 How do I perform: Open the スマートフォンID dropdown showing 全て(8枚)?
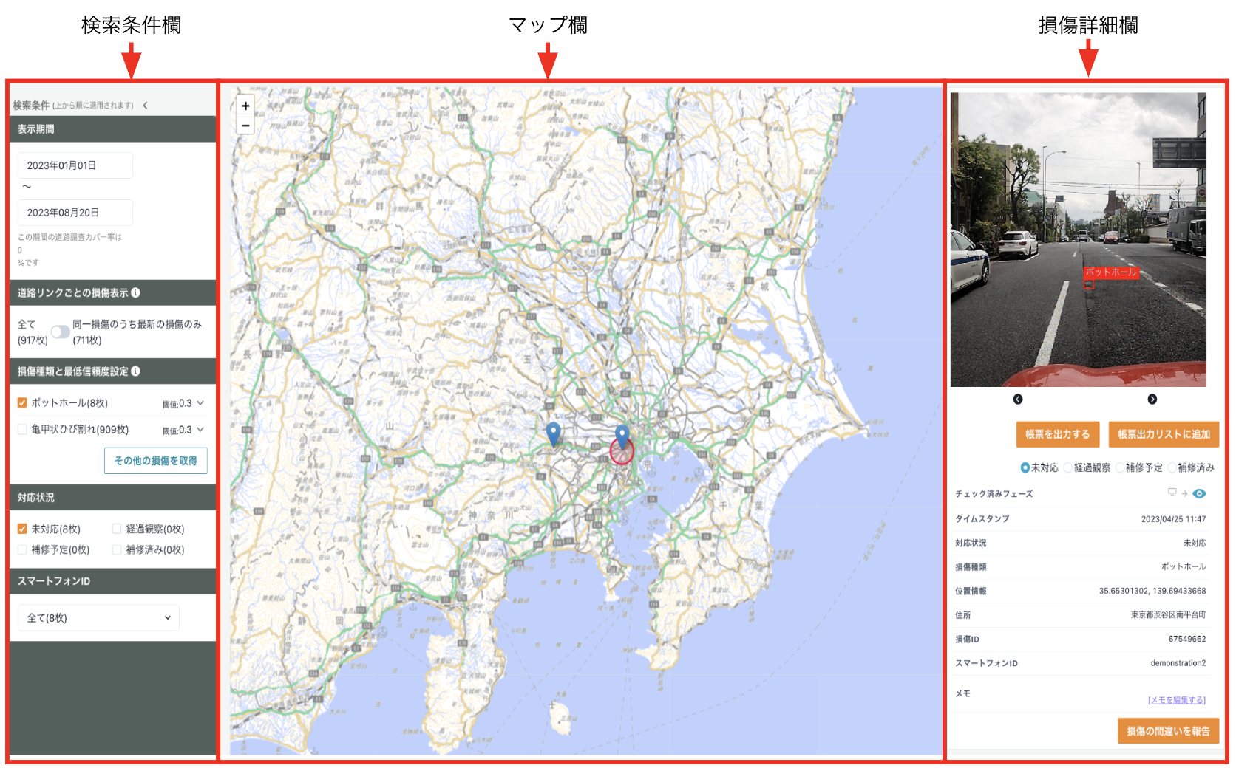(x=98, y=617)
